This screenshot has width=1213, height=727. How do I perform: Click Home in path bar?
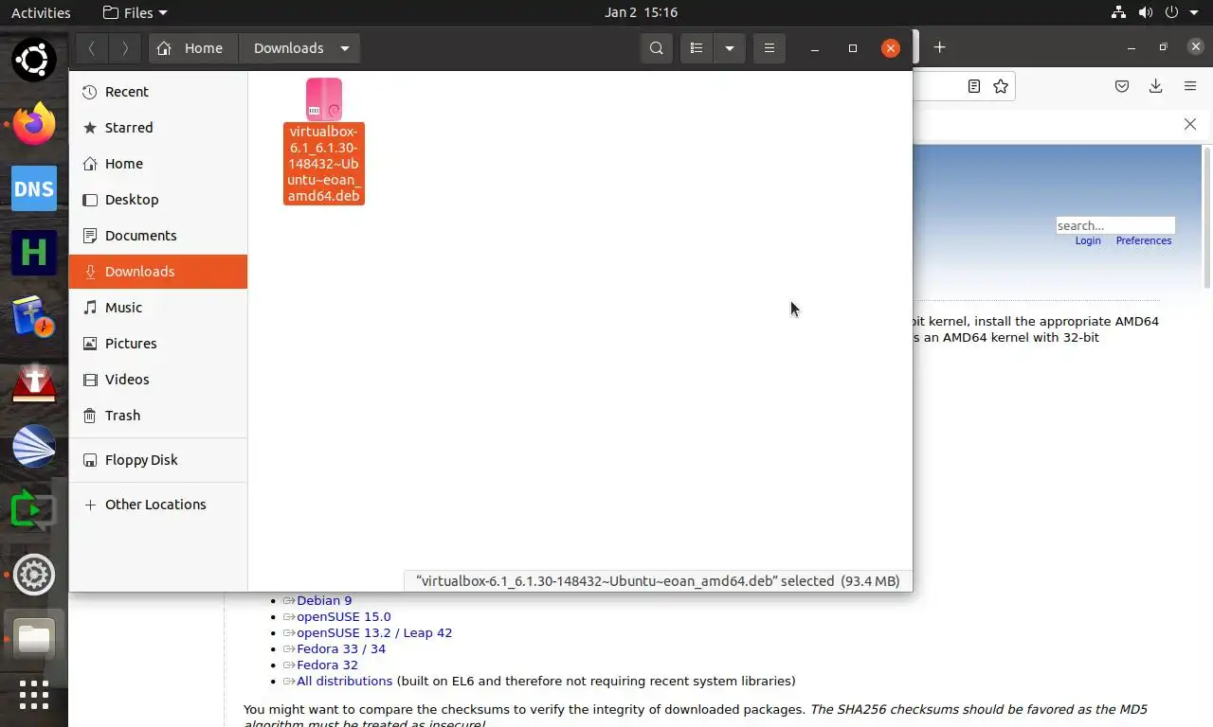click(x=192, y=48)
